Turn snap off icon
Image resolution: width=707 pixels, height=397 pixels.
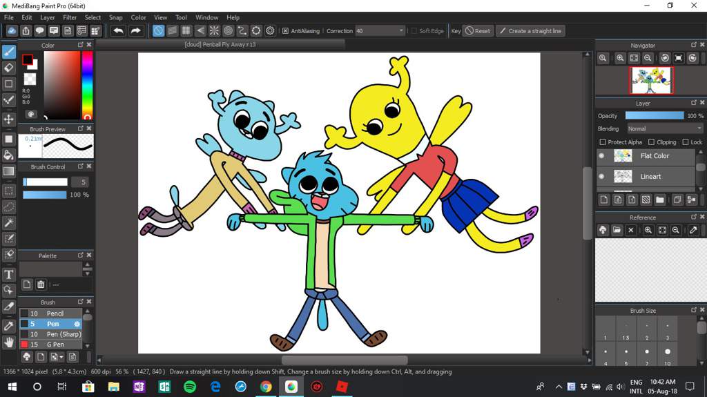[158, 30]
